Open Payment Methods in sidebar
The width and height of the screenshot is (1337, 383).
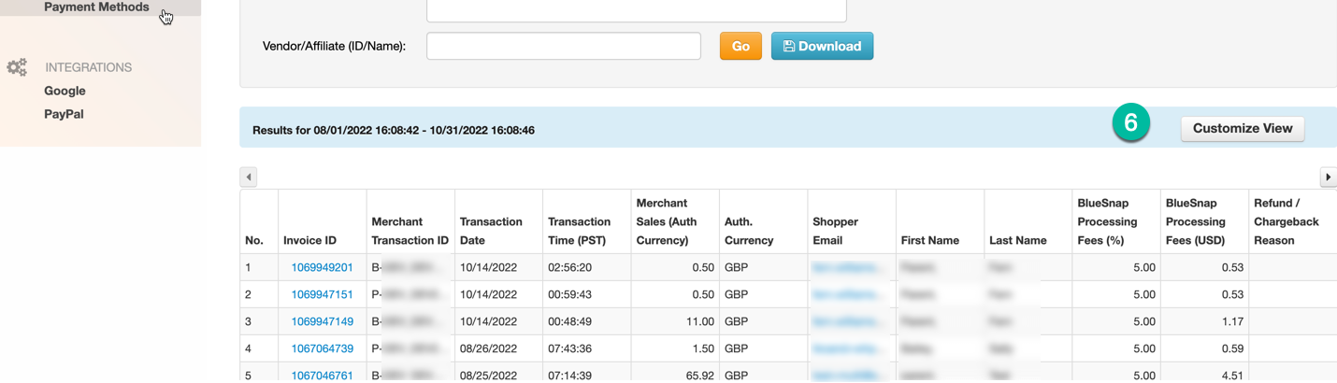click(x=96, y=7)
